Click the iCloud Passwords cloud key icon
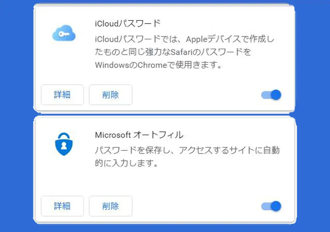Screen dimensions: 330x232 click(x=64, y=34)
